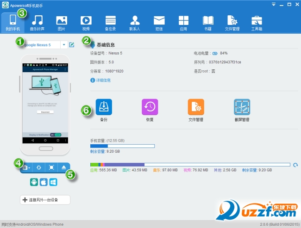This screenshot has height=228, width=301.
Task: Click the Apowersoft app logo icon
Action: pos(5,5)
